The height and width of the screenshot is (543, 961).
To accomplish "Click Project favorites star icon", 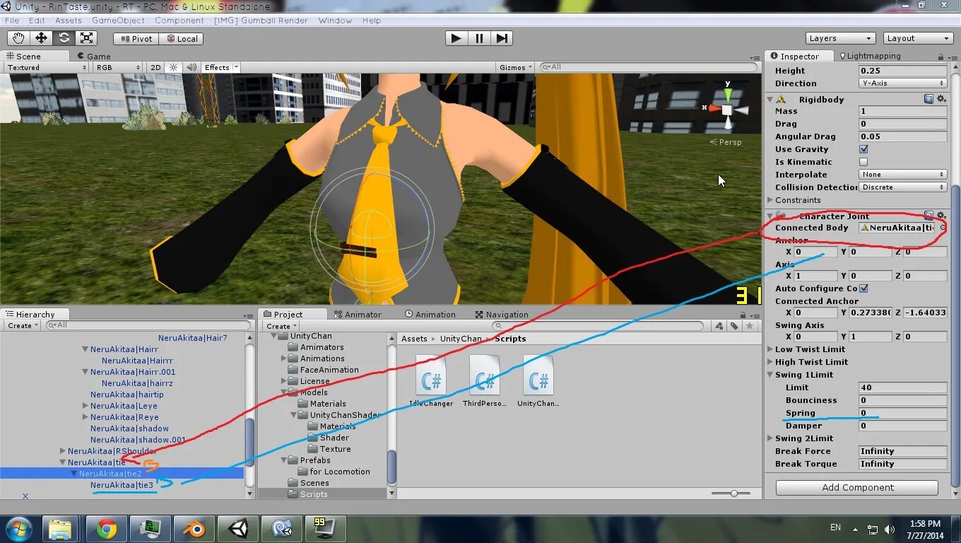I will [x=750, y=326].
